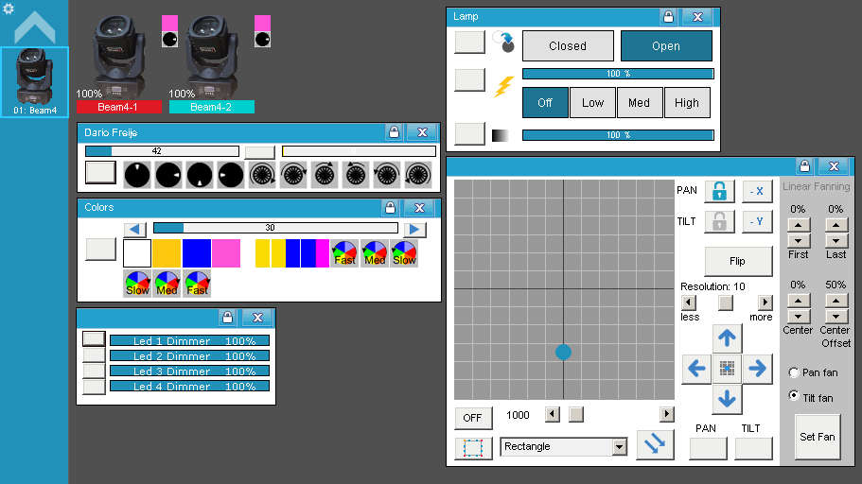Set strobe to Med

pyautogui.click(x=640, y=103)
